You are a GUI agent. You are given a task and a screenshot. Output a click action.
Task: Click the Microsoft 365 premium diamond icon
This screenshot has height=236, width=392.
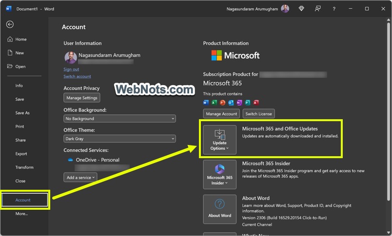tap(301, 9)
